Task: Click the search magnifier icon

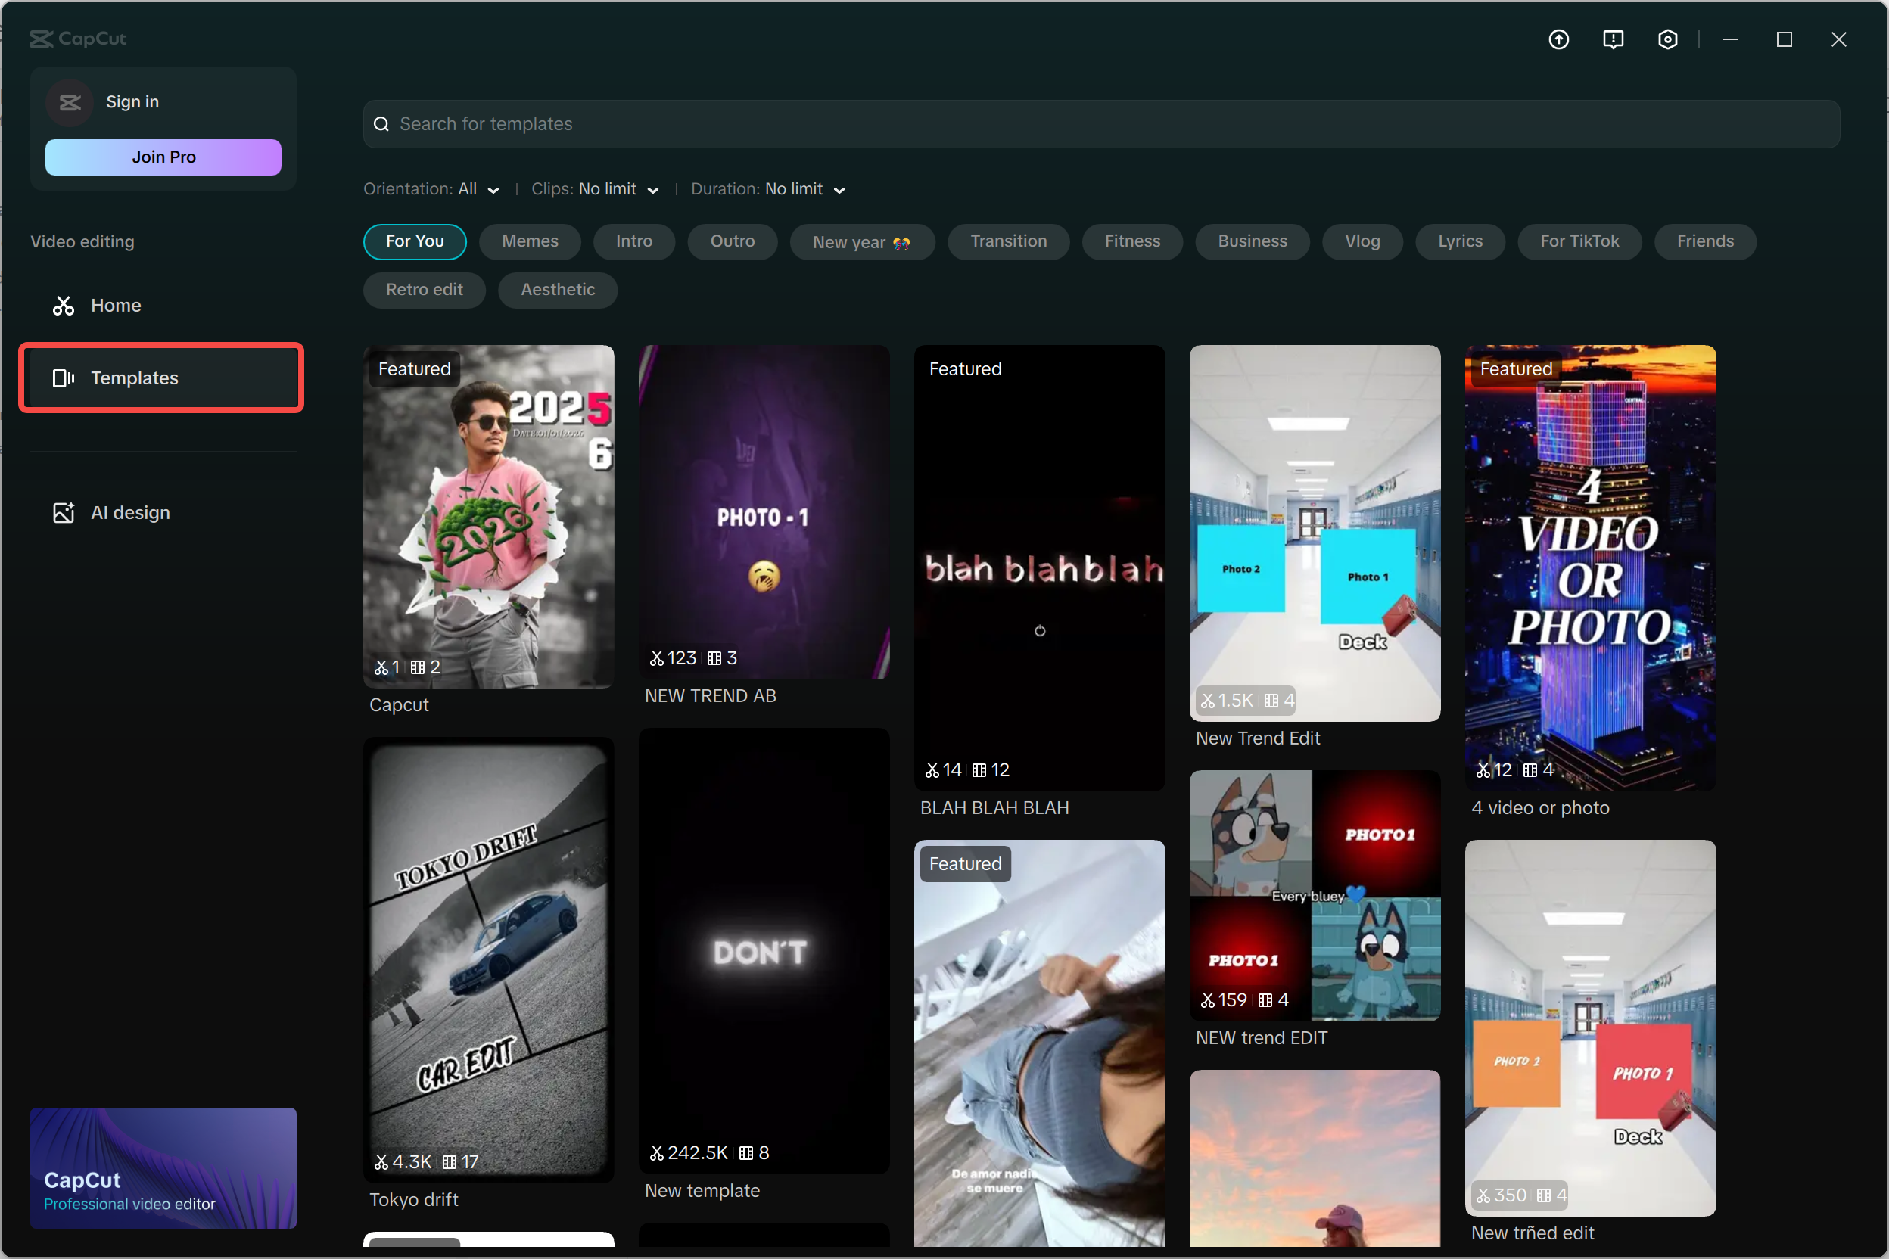Action: click(381, 123)
